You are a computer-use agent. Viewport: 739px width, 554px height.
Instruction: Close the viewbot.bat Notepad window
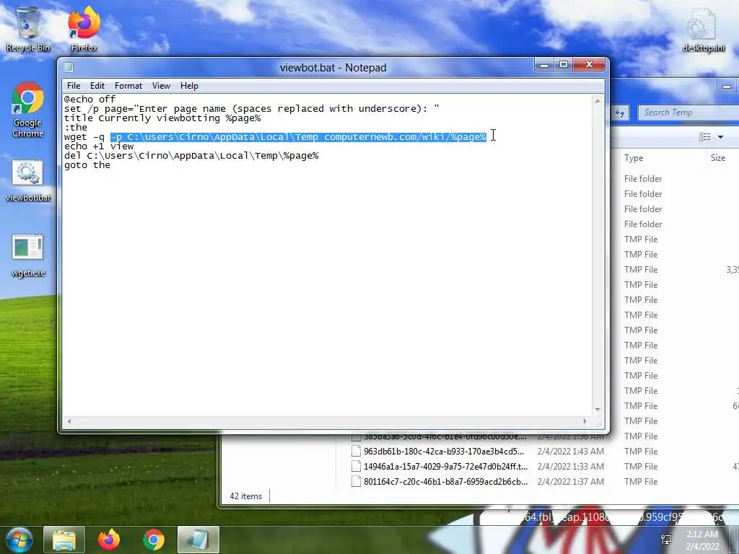tap(589, 64)
